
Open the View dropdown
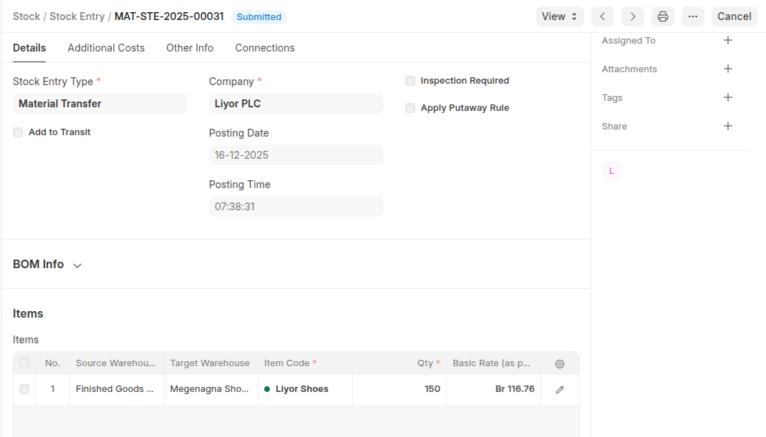[x=559, y=16]
